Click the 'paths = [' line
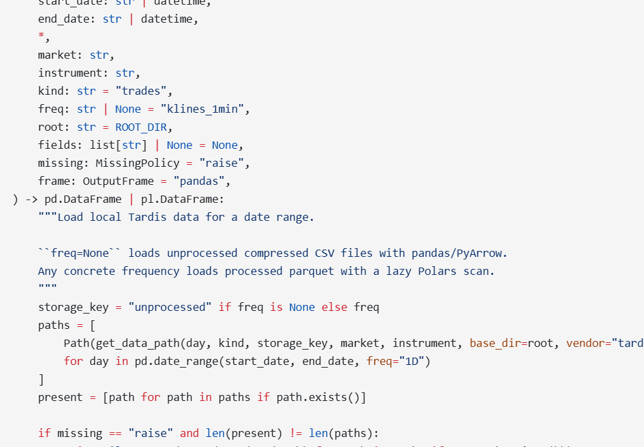The width and height of the screenshot is (644, 447). 67,326
